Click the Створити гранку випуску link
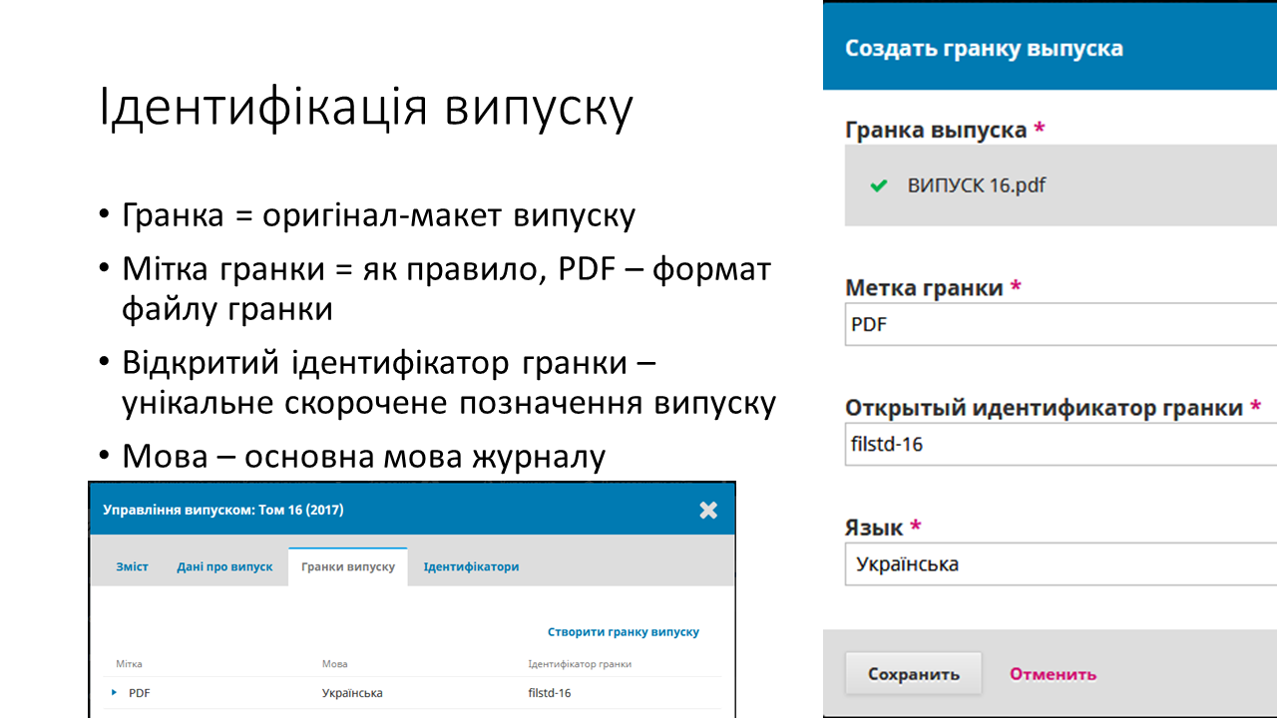 point(623,632)
